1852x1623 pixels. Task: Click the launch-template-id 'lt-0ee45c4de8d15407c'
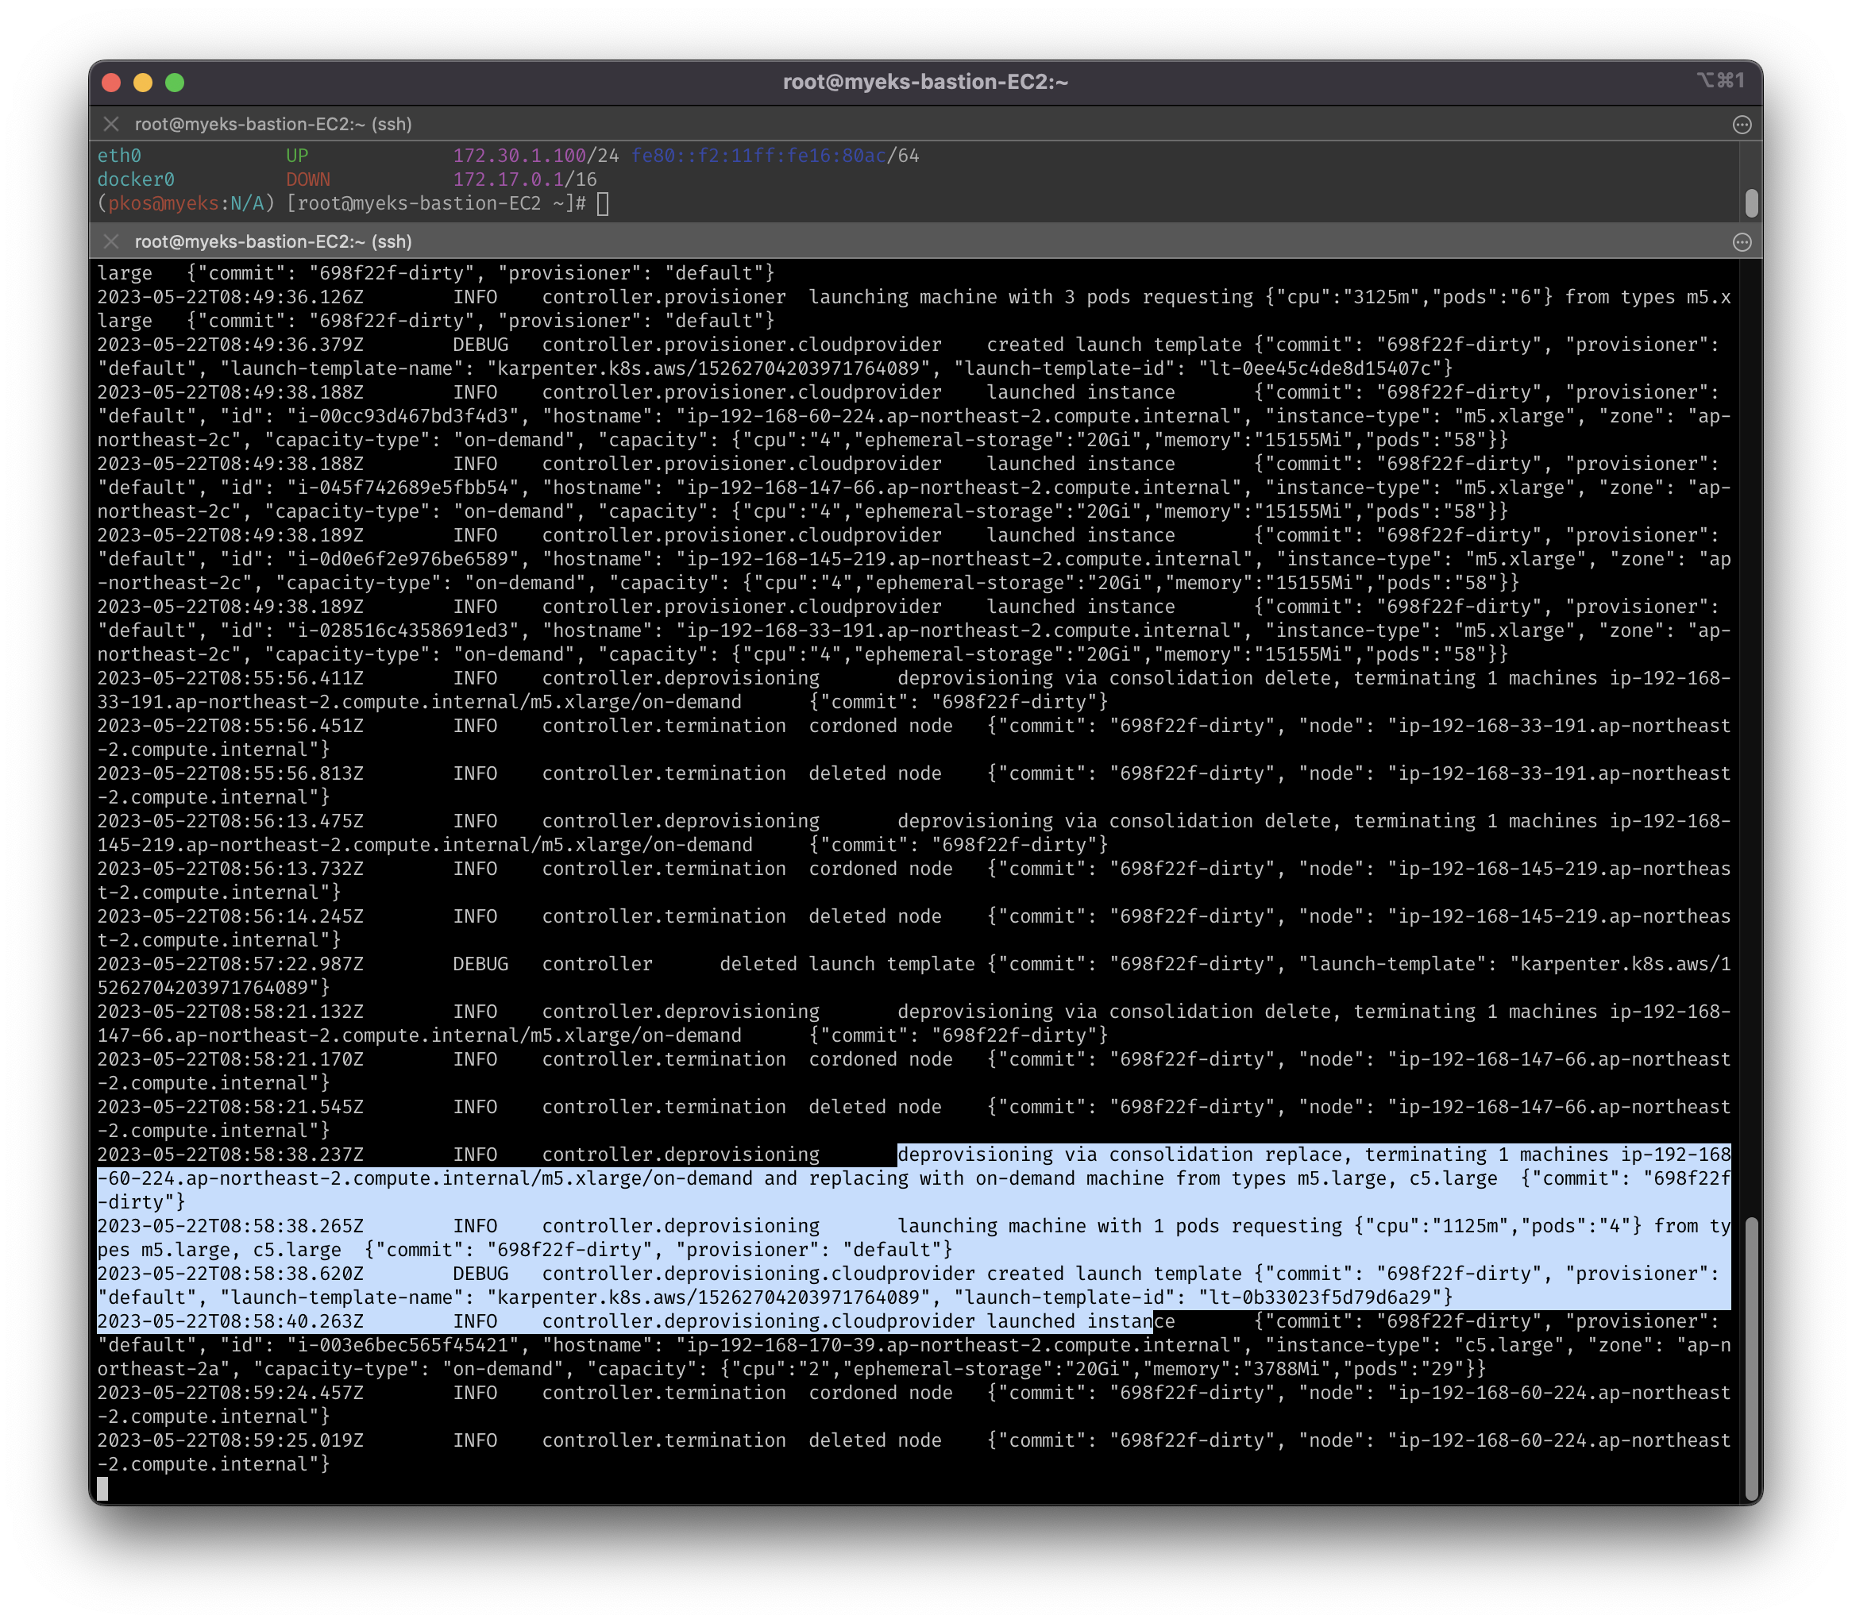[1319, 368]
